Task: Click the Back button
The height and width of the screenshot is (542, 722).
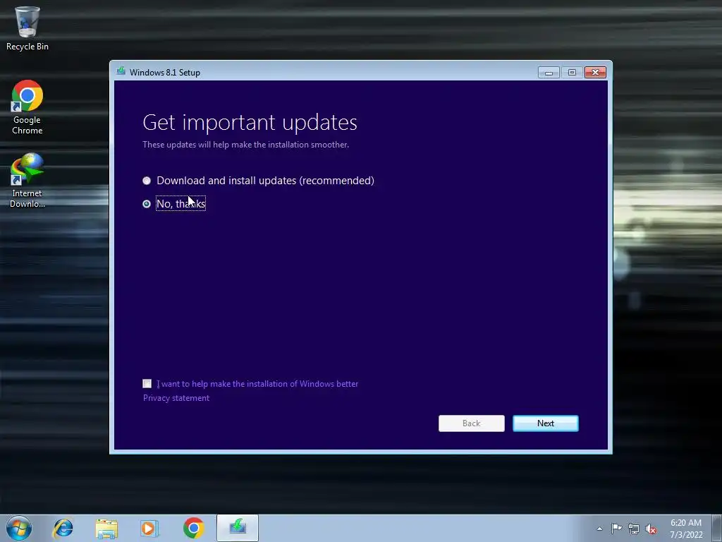Action: (x=471, y=423)
